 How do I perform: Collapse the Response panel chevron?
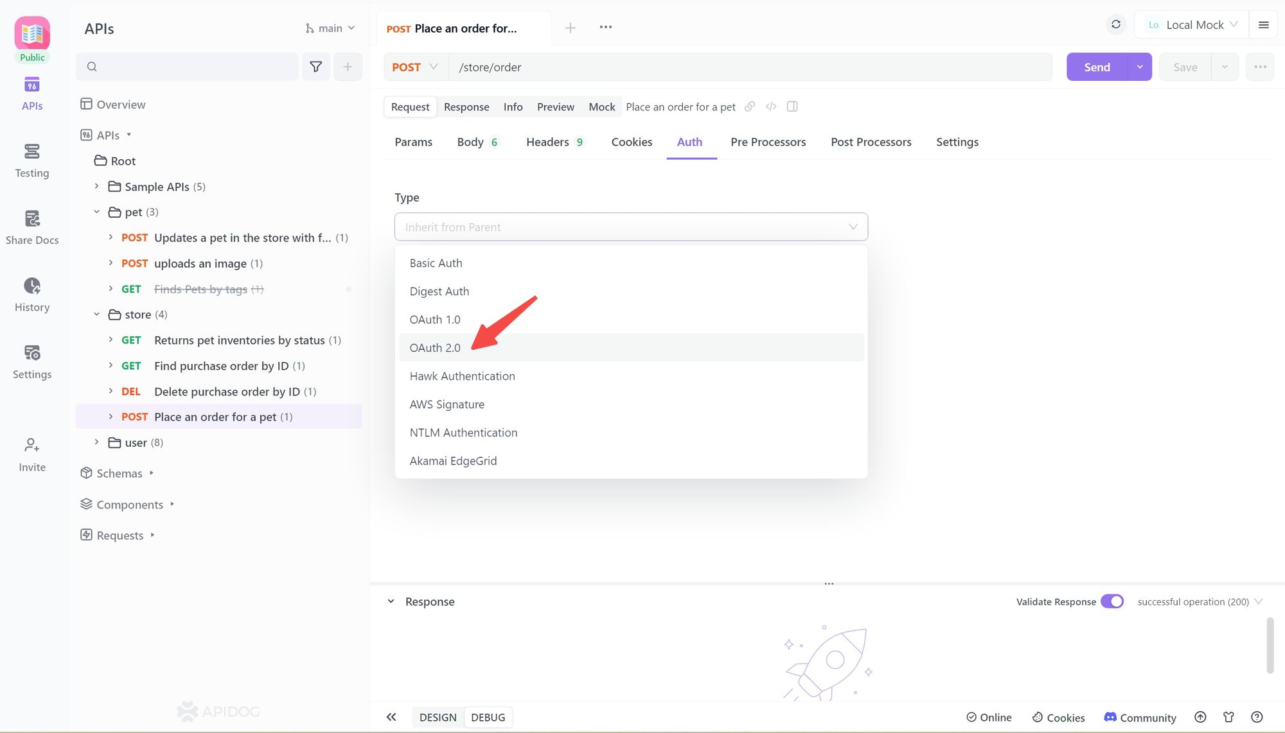pos(391,601)
